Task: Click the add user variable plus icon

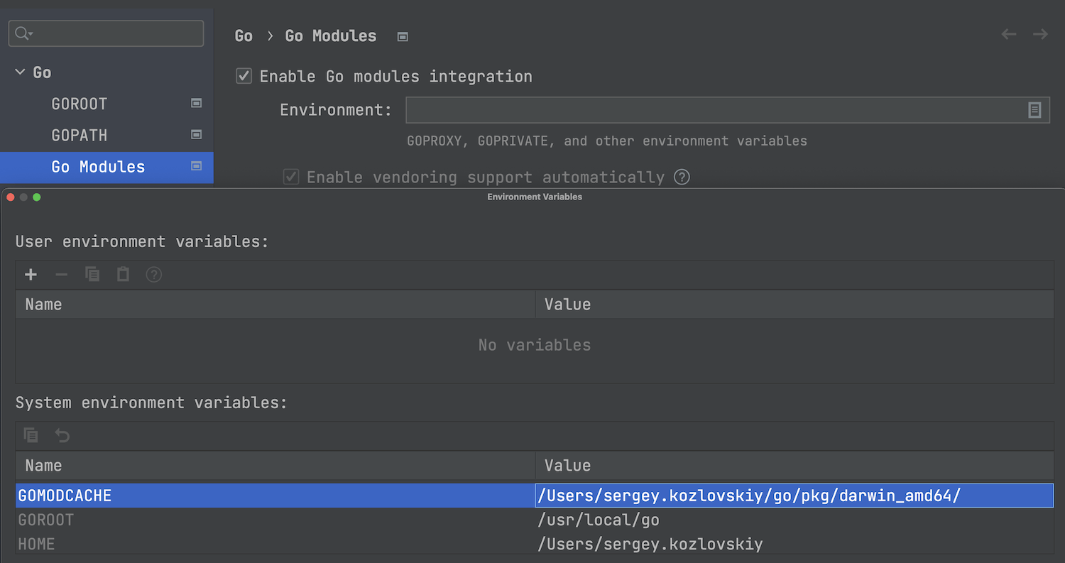Action: click(x=31, y=274)
